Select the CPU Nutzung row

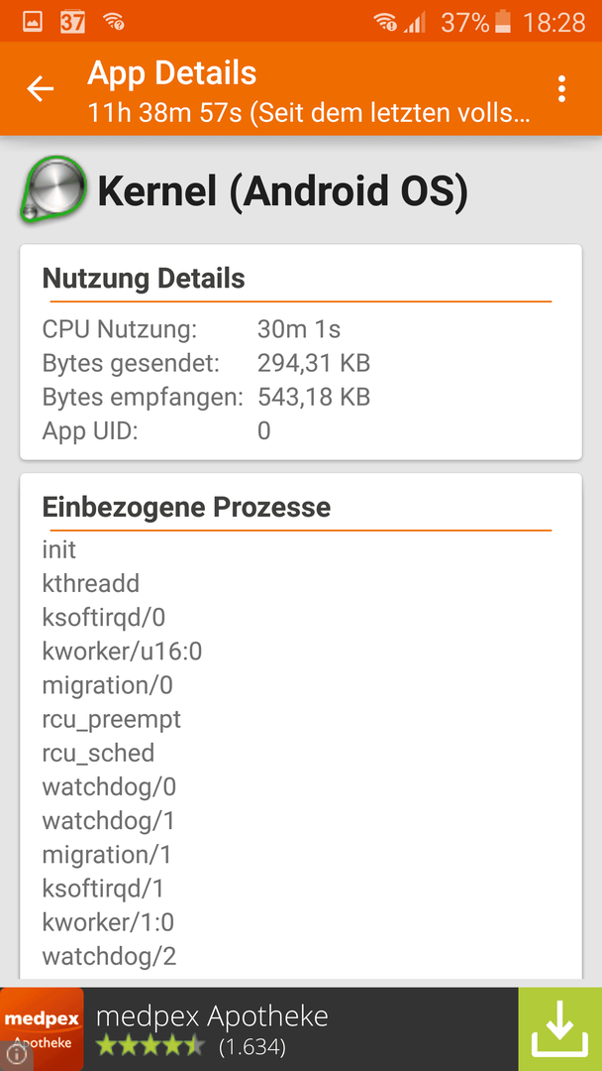(x=301, y=330)
